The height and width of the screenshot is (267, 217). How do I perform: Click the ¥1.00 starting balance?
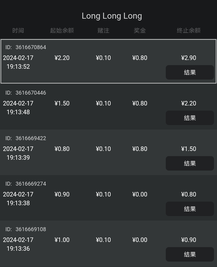pyautogui.click(x=62, y=240)
